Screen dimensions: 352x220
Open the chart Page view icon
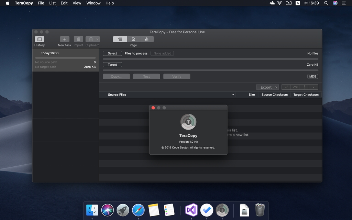click(x=147, y=39)
